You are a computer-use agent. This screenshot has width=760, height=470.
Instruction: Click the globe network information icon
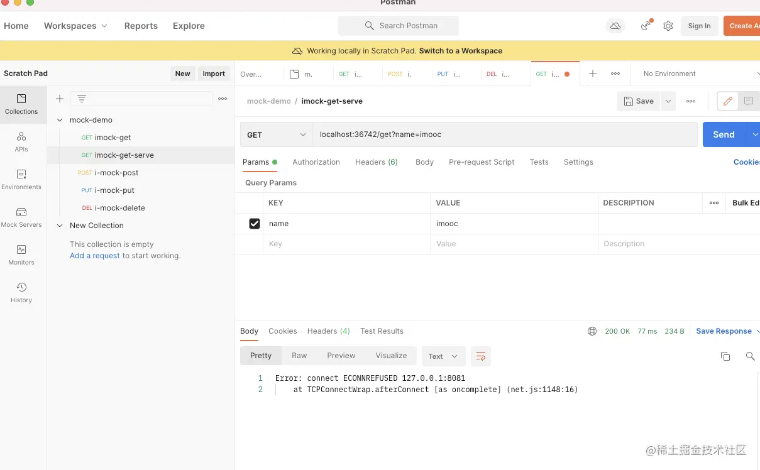(592, 331)
